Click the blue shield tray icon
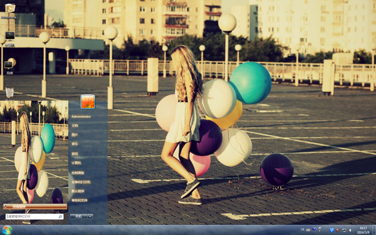 click(332, 230)
